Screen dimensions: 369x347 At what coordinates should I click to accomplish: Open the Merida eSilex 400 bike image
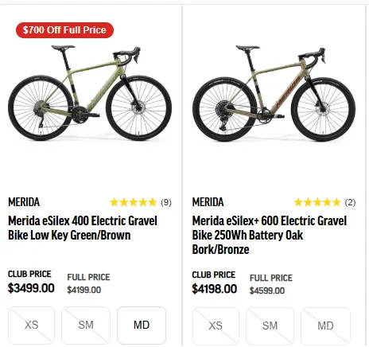tap(90, 93)
